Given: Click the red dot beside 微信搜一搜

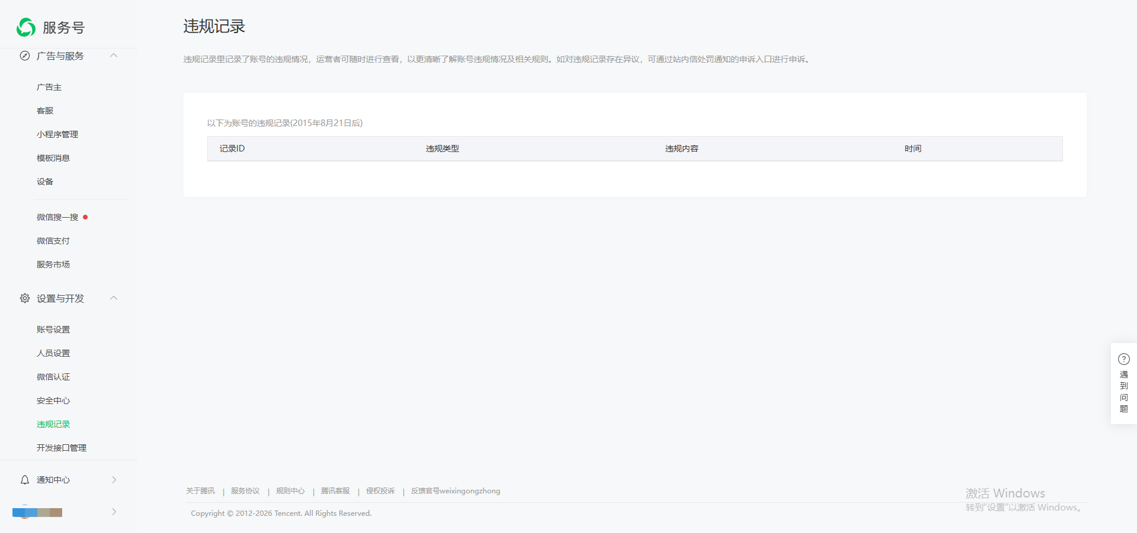Looking at the screenshot, I should [85, 217].
